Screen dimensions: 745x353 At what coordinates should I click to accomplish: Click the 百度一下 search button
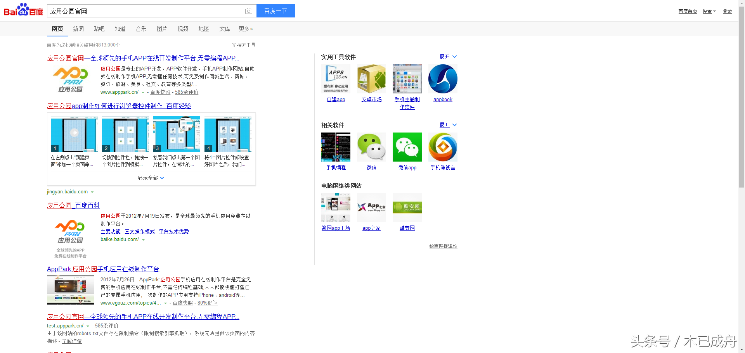click(275, 11)
